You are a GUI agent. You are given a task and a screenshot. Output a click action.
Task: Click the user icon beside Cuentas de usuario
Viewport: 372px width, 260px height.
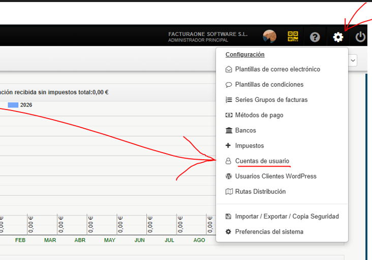click(x=228, y=161)
